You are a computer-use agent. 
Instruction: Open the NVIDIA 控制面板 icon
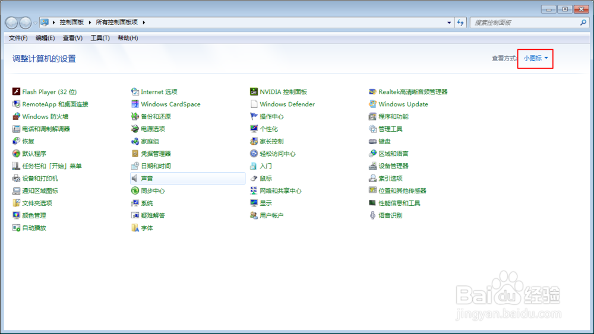tap(254, 91)
